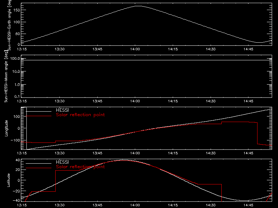Click the 50 tick label on Earth angle plot

pyautogui.click(x=18, y=34)
